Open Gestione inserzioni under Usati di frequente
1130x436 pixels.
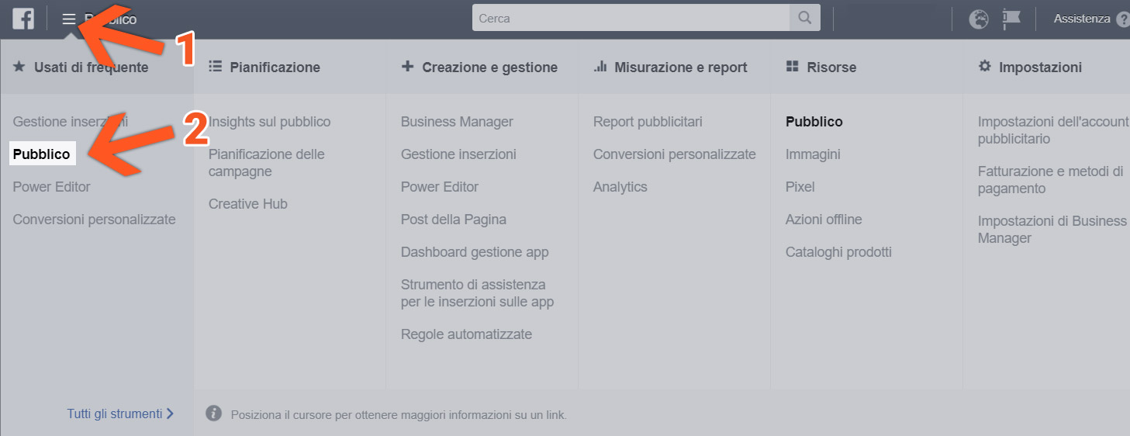(x=71, y=122)
